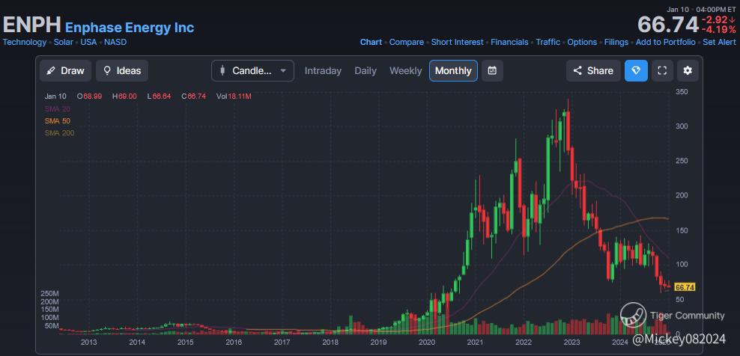Open chart settings gear
The height and width of the screenshot is (356, 740).
688,71
